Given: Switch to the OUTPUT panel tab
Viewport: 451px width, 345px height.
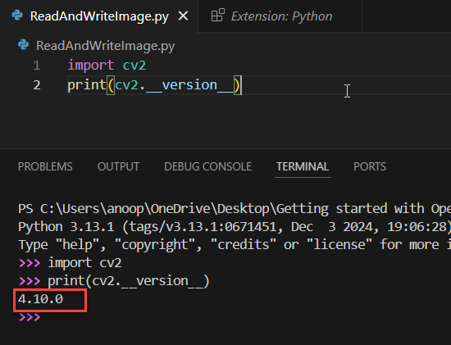Looking at the screenshot, I should [x=118, y=166].
